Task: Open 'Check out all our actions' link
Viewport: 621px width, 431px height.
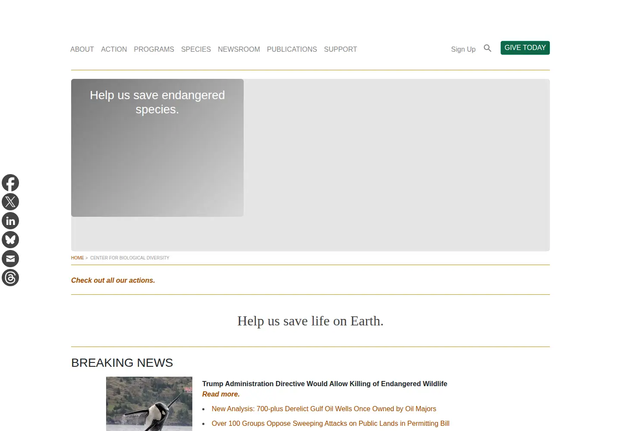Action: [113, 280]
